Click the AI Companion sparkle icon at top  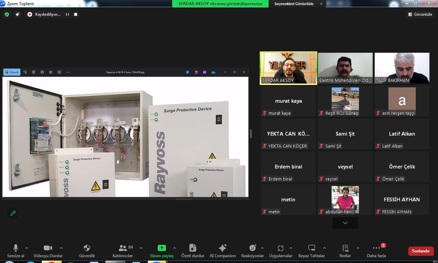pyautogui.click(x=17, y=14)
